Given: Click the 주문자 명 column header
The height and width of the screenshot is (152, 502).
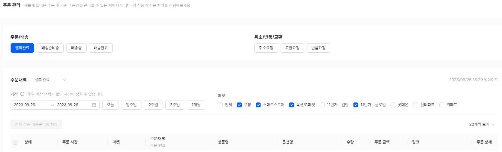Looking at the screenshot, I should click(x=158, y=139).
